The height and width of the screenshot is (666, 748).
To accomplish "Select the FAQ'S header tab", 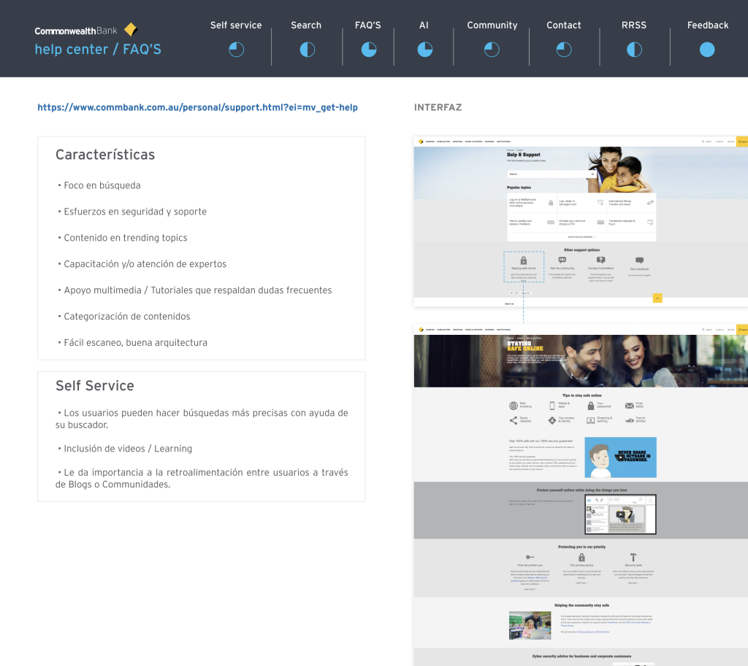I will point(368,26).
